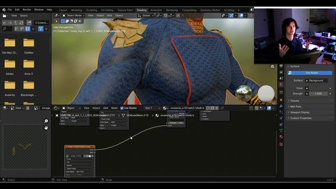Toggle viewport gizmos button
The width and height of the screenshot is (336, 189).
point(231,15)
